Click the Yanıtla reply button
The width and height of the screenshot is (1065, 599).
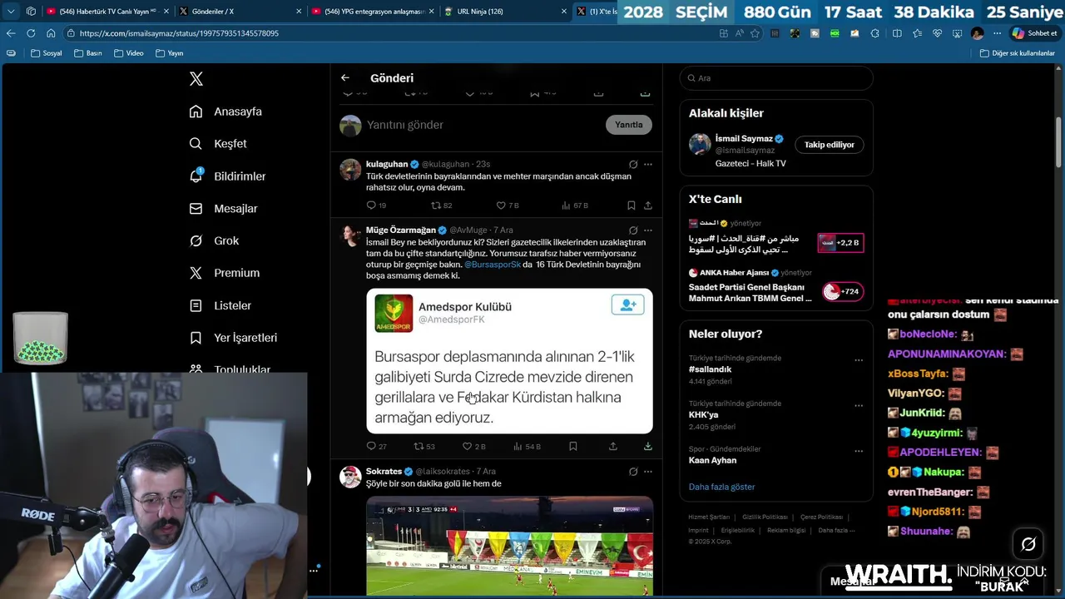(629, 125)
